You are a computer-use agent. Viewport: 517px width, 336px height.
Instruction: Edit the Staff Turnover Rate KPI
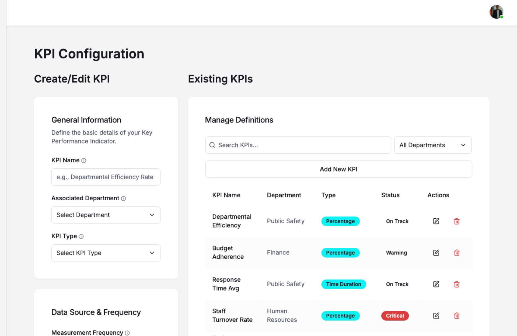coord(436,316)
